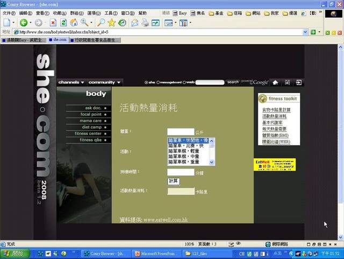Open the 腰臀比值(WHR) toolkit link
The image size is (344, 259).
tap(276, 142)
